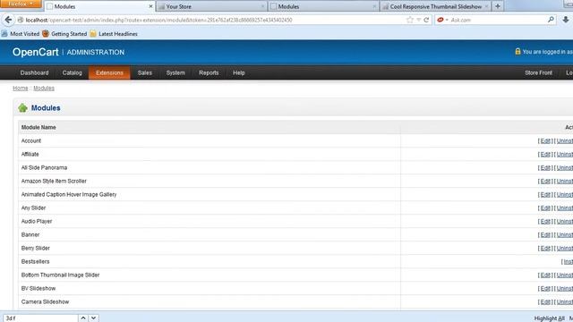Click the find bar text field
This screenshot has height=322, width=573.
coord(40,318)
